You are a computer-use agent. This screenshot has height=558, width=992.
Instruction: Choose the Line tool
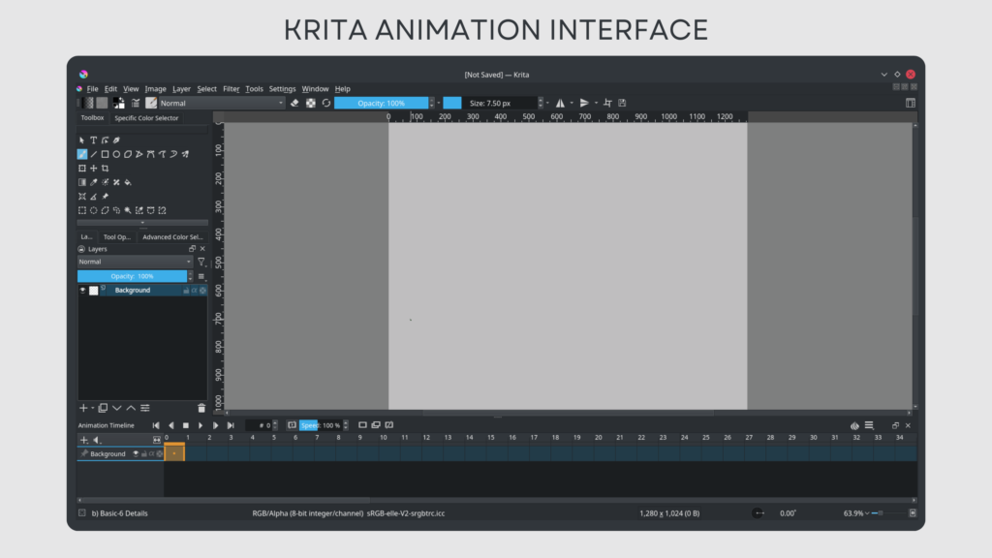(x=94, y=154)
